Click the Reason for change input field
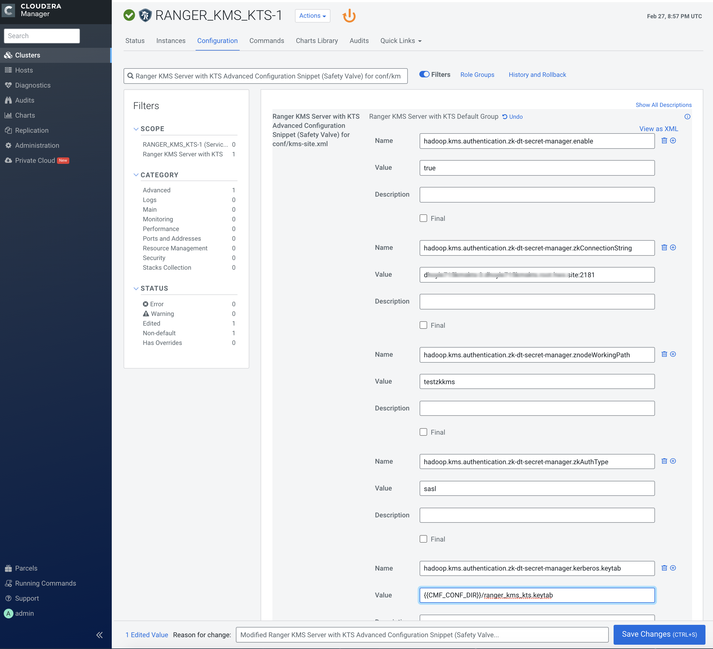Image resolution: width=713 pixels, height=649 pixels. click(x=422, y=635)
